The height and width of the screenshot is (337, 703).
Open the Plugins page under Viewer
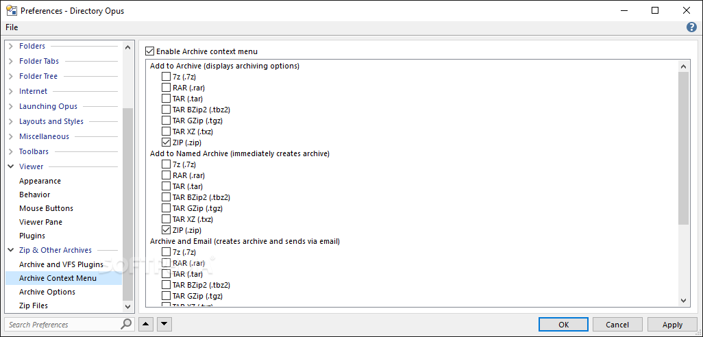tap(32, 236)
